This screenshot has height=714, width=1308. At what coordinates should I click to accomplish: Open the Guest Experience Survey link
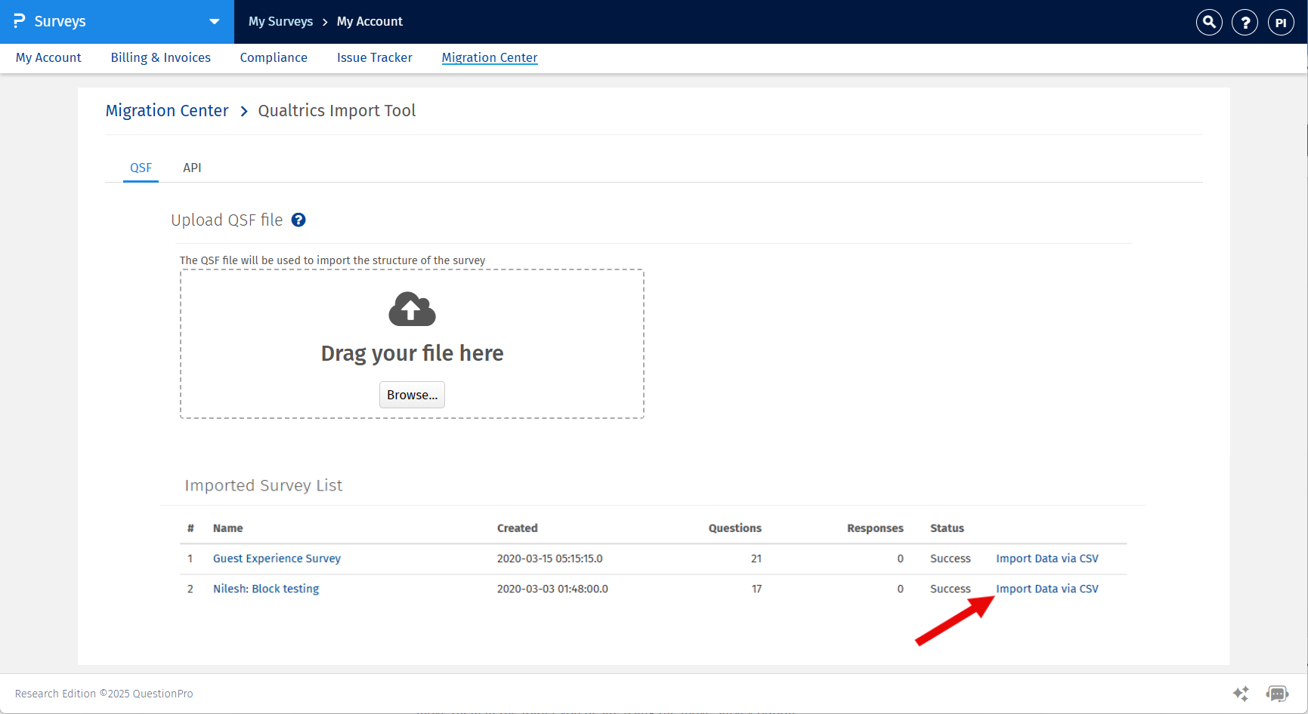pos(277,559)
